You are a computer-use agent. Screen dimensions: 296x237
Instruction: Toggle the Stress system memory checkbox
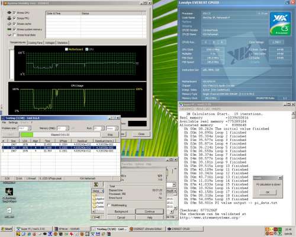coord(14,29)
